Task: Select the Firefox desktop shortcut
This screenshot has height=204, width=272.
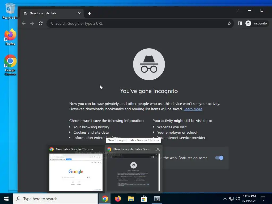Action: point(10,37)
